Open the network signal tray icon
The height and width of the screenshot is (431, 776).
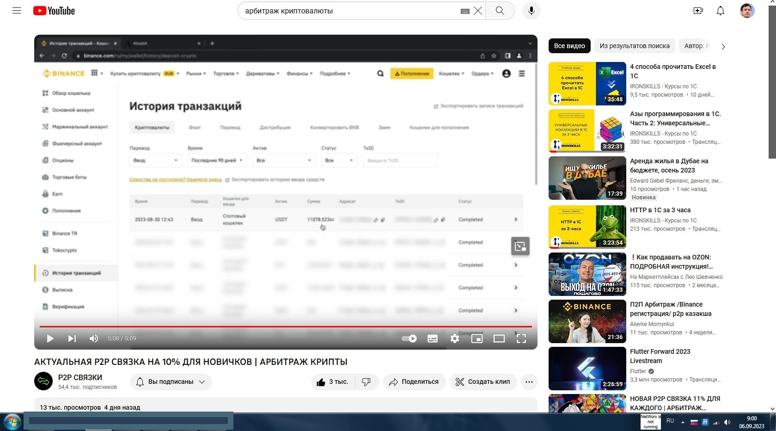point(716,422)
